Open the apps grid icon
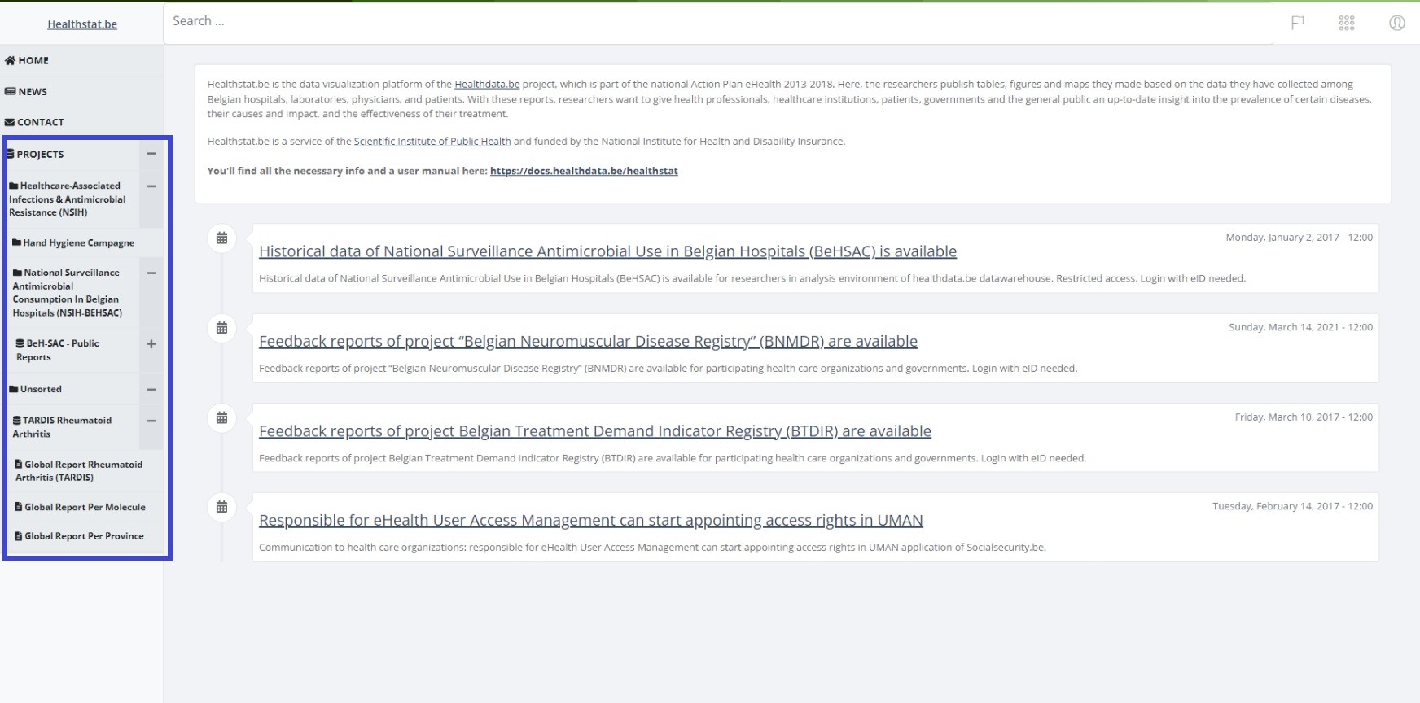 (x=1347, y=23)
